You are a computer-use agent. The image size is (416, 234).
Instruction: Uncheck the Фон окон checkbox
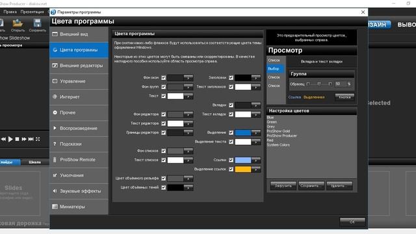click(163, 78)
